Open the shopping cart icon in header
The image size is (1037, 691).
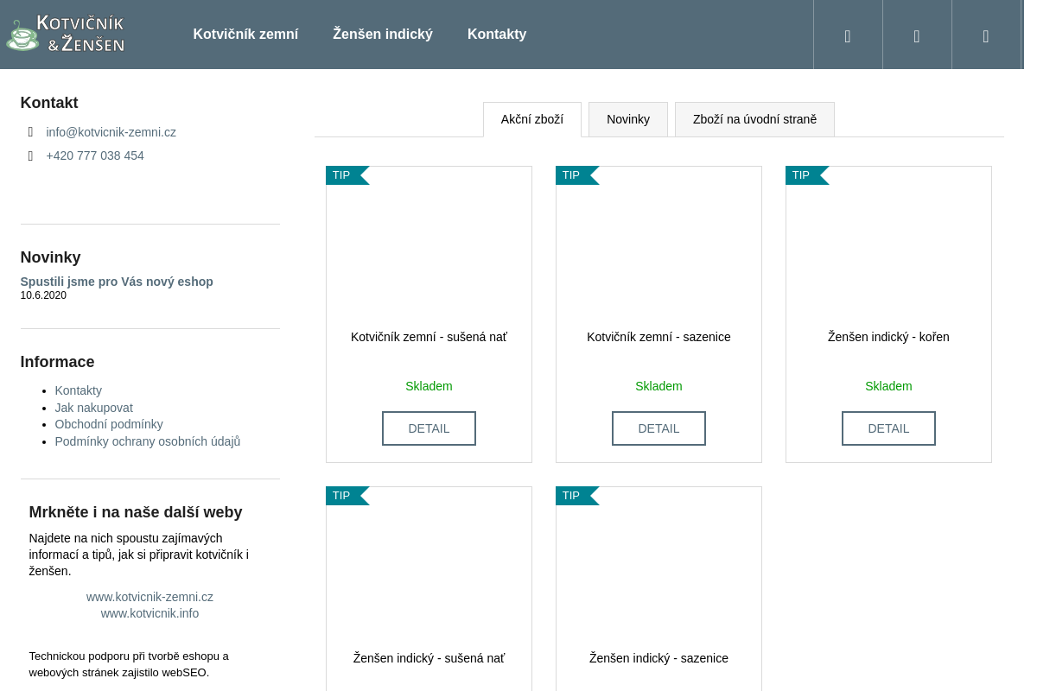click(986, 35)
